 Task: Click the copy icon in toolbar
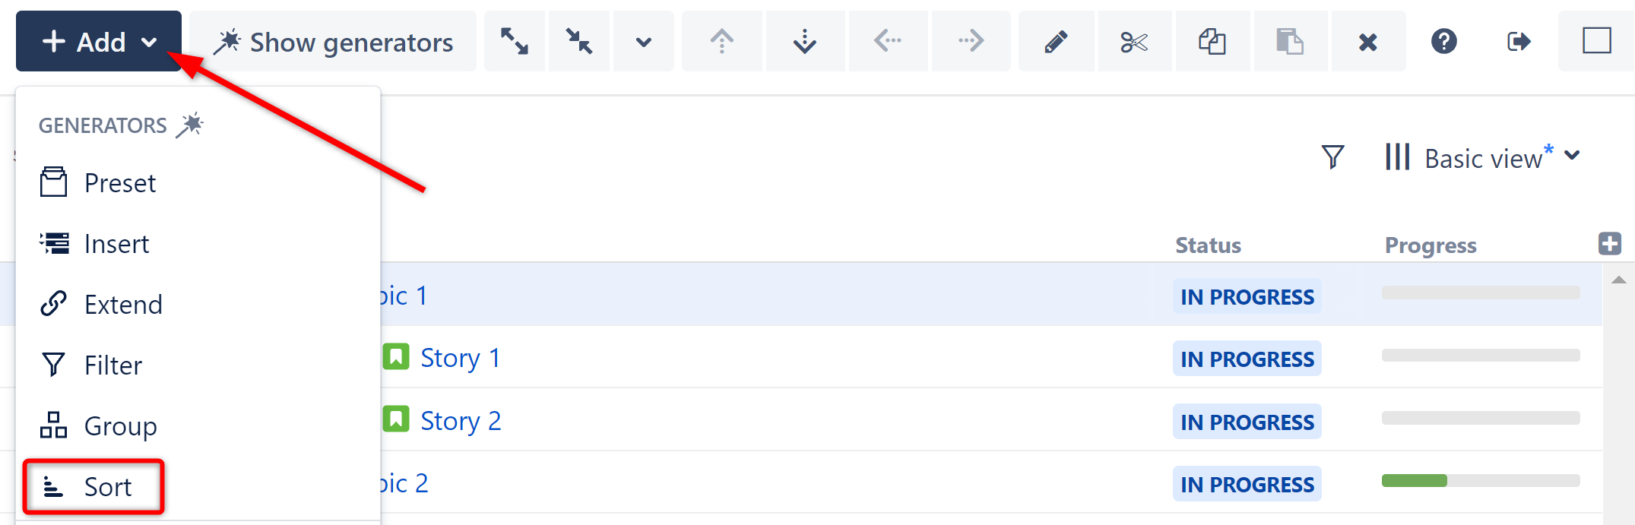coord(1212,42)
